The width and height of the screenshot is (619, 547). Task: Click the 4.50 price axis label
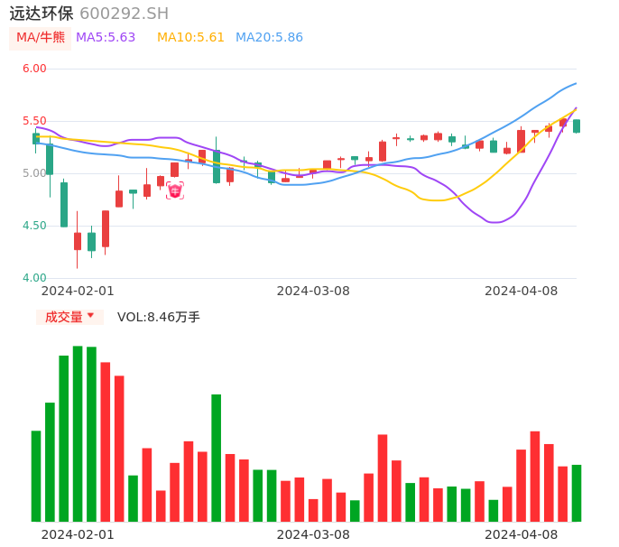click(x=34, y=226)
